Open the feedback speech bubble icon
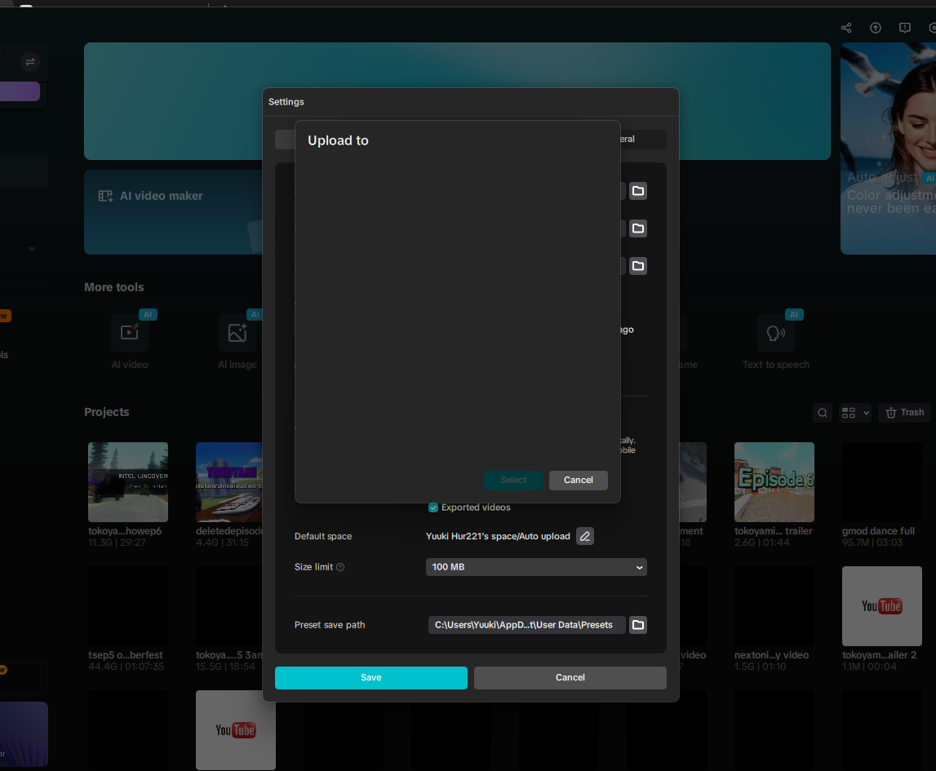Image resolution: width=936 pixels, height=771 pixels. click(905, 28)
